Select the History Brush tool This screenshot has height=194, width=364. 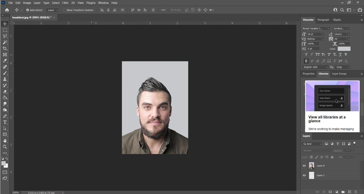(x=5, y=85)
